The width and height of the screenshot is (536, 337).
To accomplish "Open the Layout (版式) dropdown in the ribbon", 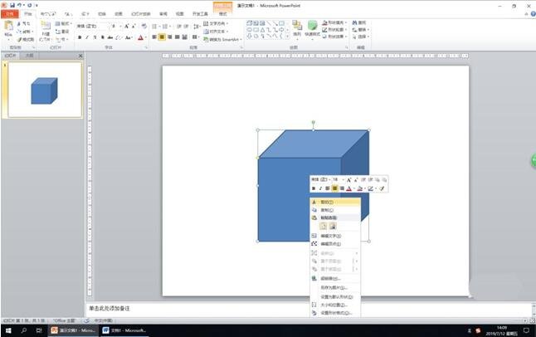I will point(64,23).
